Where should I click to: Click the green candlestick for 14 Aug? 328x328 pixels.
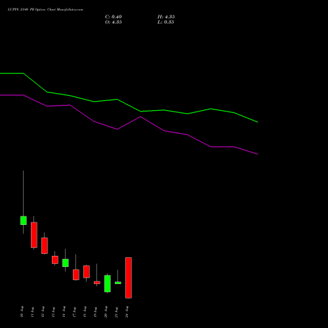(66, 263)
